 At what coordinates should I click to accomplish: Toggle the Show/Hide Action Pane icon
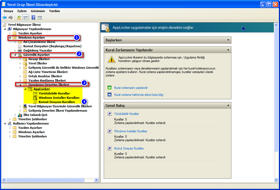[40, 17]
